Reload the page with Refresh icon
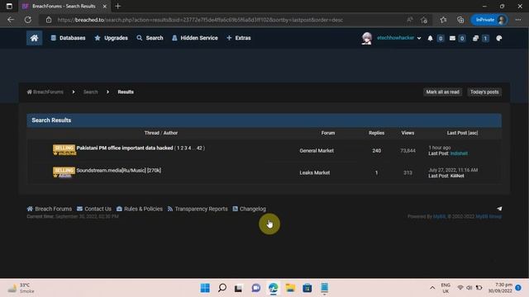The height and width of the screenshot is (297, 529). click(x=28, y=20)
